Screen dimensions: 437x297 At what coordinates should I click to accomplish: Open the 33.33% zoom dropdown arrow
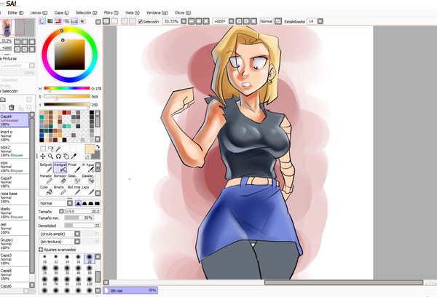(x=184, y=21)
